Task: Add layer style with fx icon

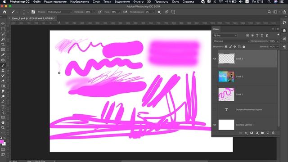Action: [x=246, y=133]
